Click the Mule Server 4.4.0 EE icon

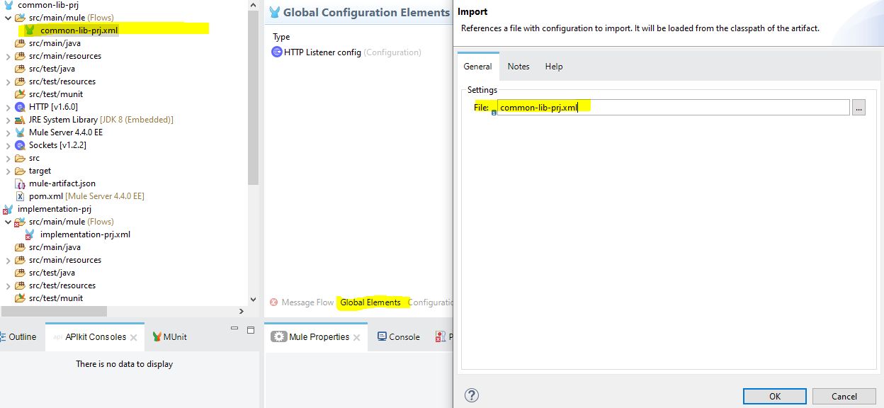pos(20,132)
